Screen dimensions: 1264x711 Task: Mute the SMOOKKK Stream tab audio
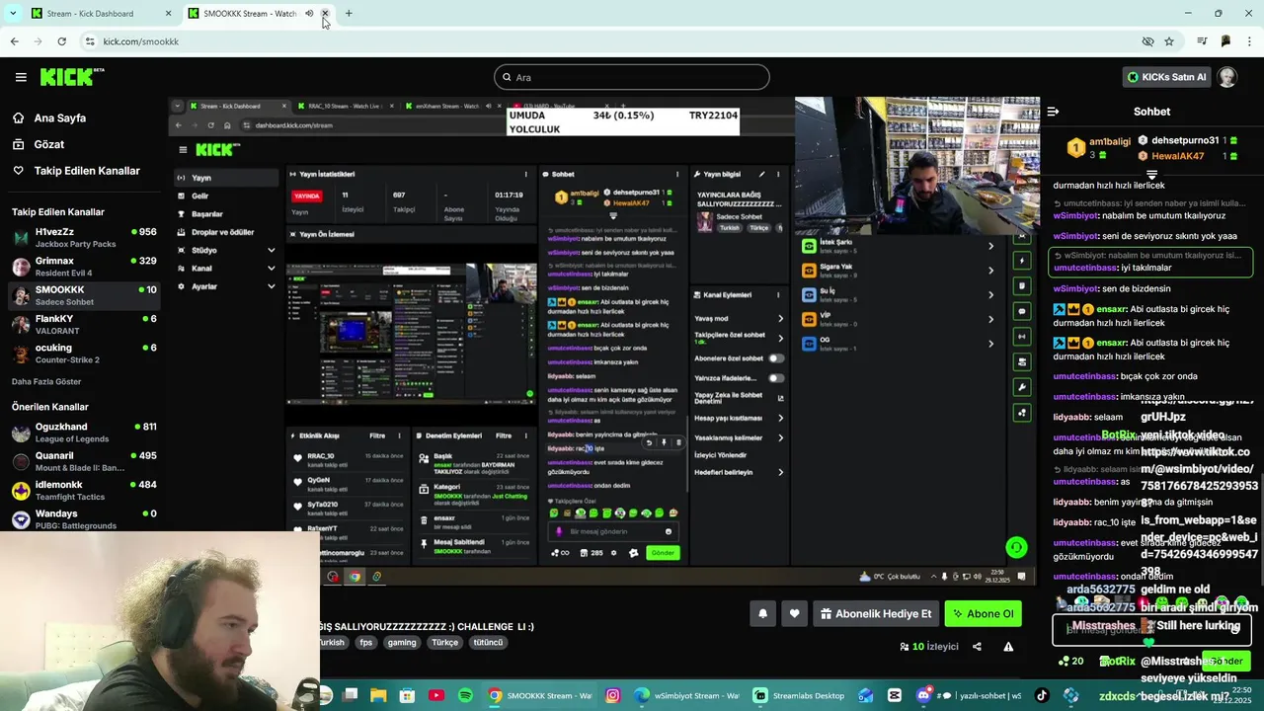tap(308, 14)
